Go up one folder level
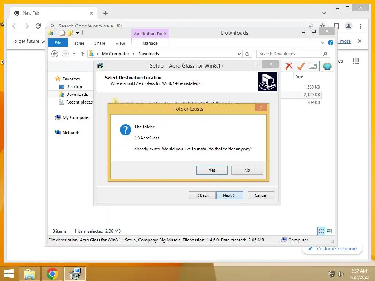 (x=82, y=54)
